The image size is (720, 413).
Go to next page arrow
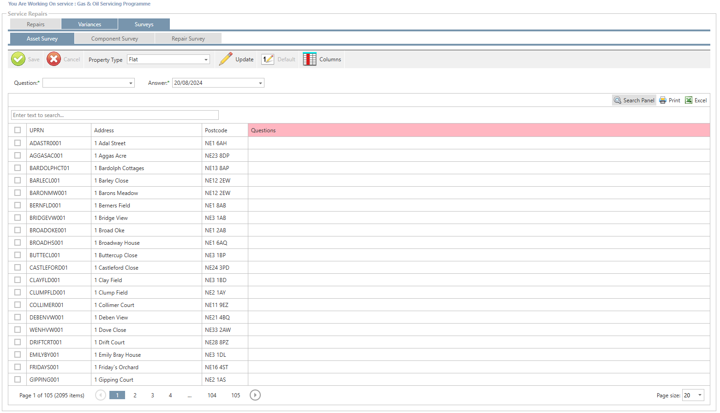coord(255,395)
